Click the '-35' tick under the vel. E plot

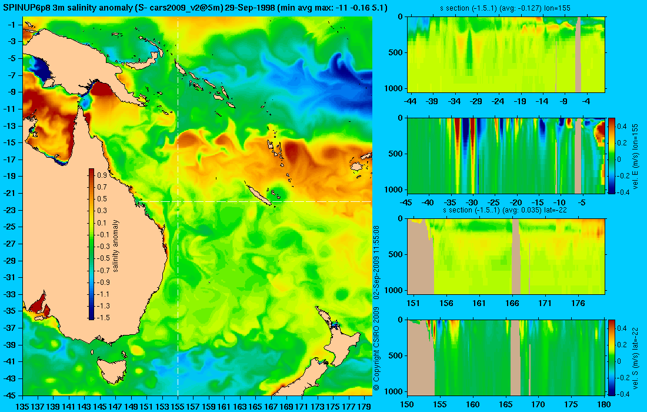pyautogui.click(x=450, y=202)
